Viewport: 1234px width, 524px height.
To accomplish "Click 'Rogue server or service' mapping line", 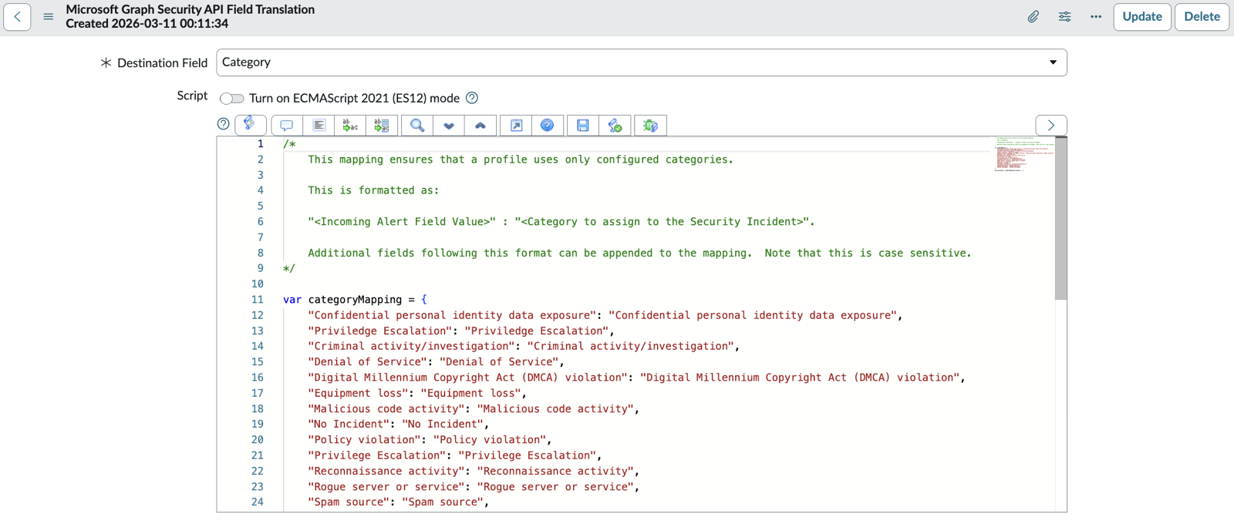I will (x=474, y=487).
